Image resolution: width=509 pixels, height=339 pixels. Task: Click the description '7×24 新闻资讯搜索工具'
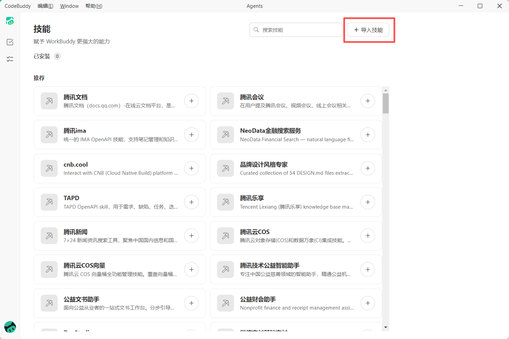pyautogui.click(x=120, y=240)
